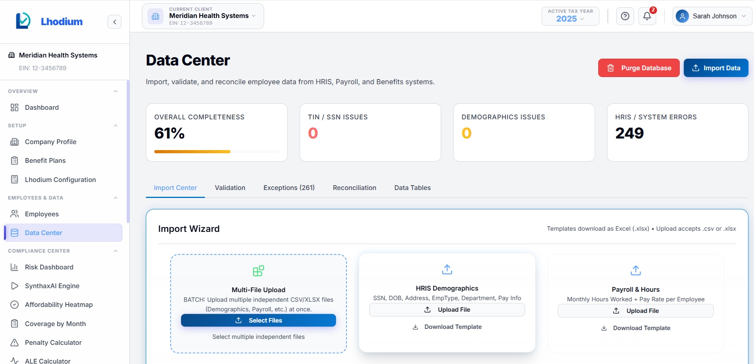The width and height of the screenshot is (754, 364).
Task: Click the Payroll & Hours upload arrow icon
Action: click(636, 271)
